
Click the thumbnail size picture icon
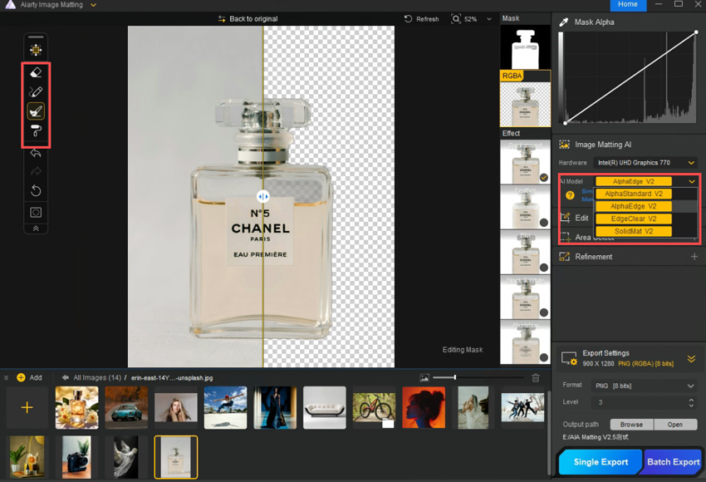click(424, 377)
